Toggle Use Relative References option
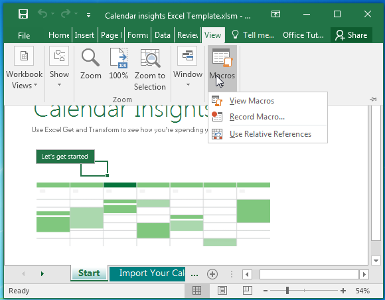The height and width of the screenshot is (300, 385). click(268, 134)
